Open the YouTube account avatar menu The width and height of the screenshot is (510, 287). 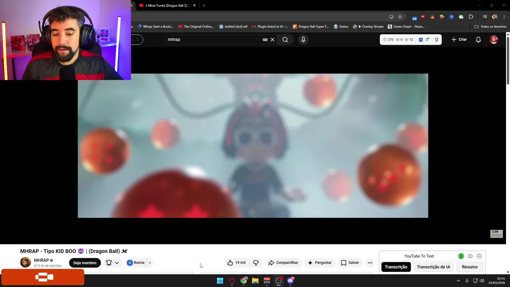[494, 39]
